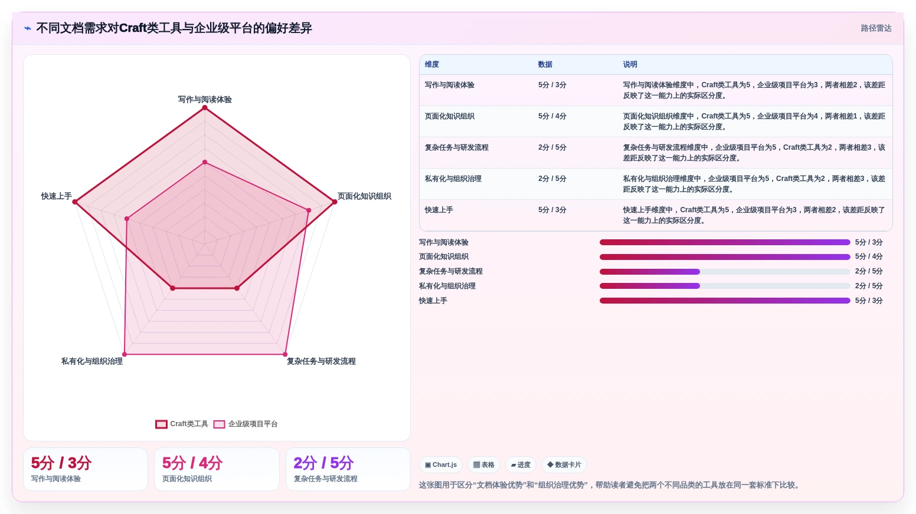The width and height of the screenshot is (916, 514).
Task: Click the 5分 / 4分 页面化知识组织 card
Action: pyautogui.click(x=217, y=469)
